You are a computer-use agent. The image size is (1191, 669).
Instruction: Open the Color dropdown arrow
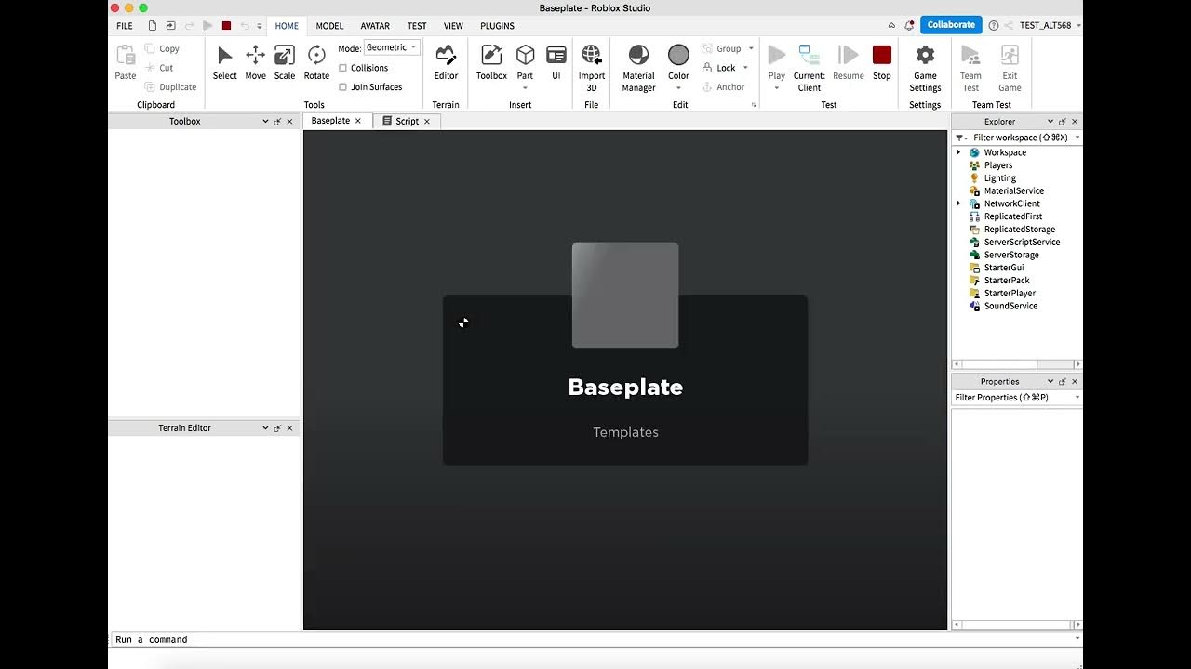click(x=679, y=89)
